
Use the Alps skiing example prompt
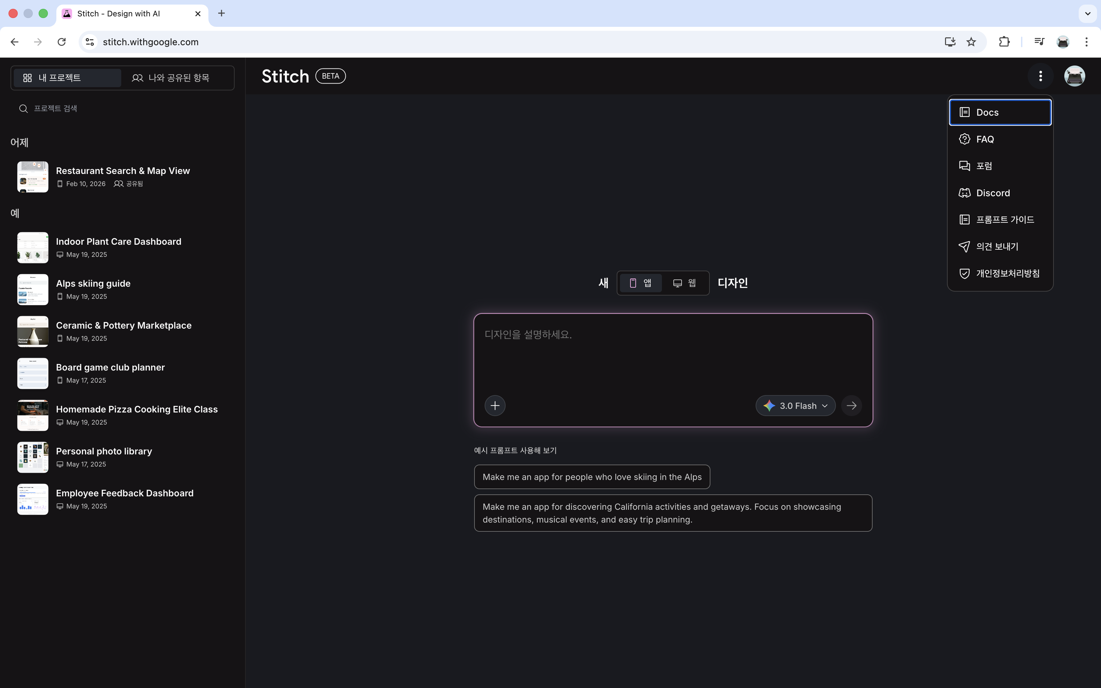(592, 477)
